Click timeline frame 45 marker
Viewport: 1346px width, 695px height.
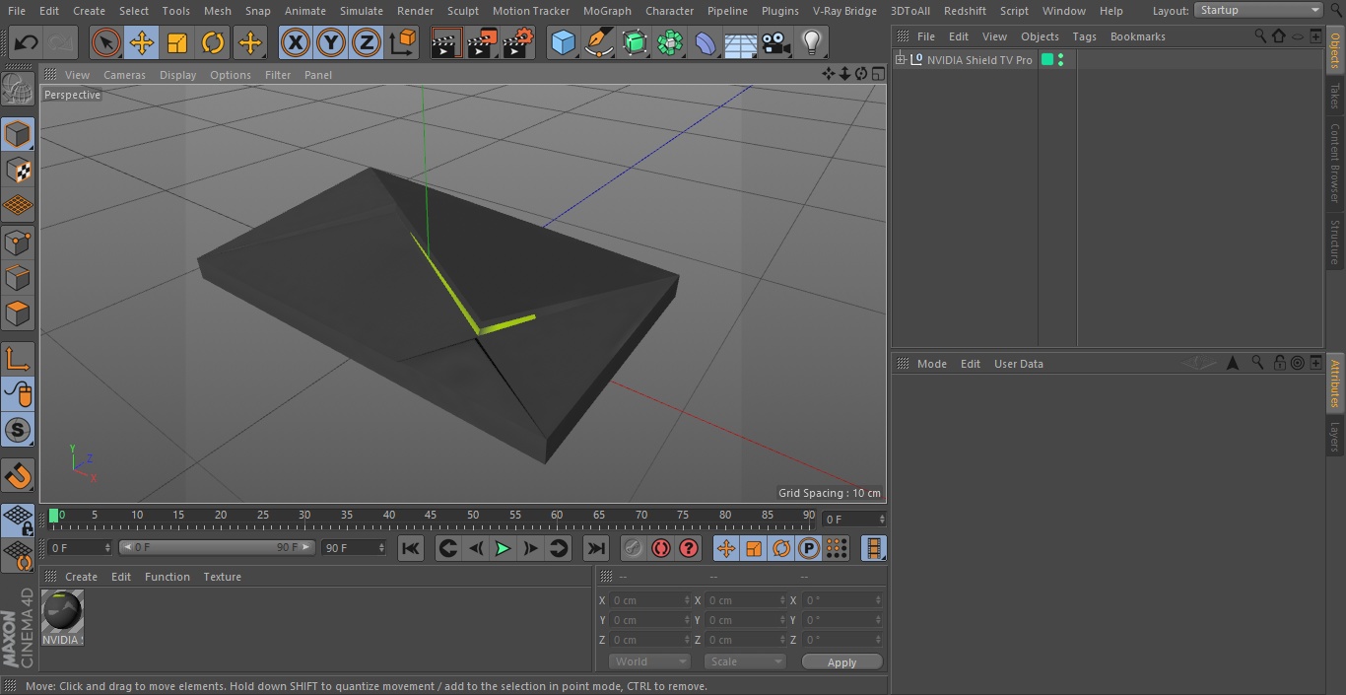coord(431,515)
